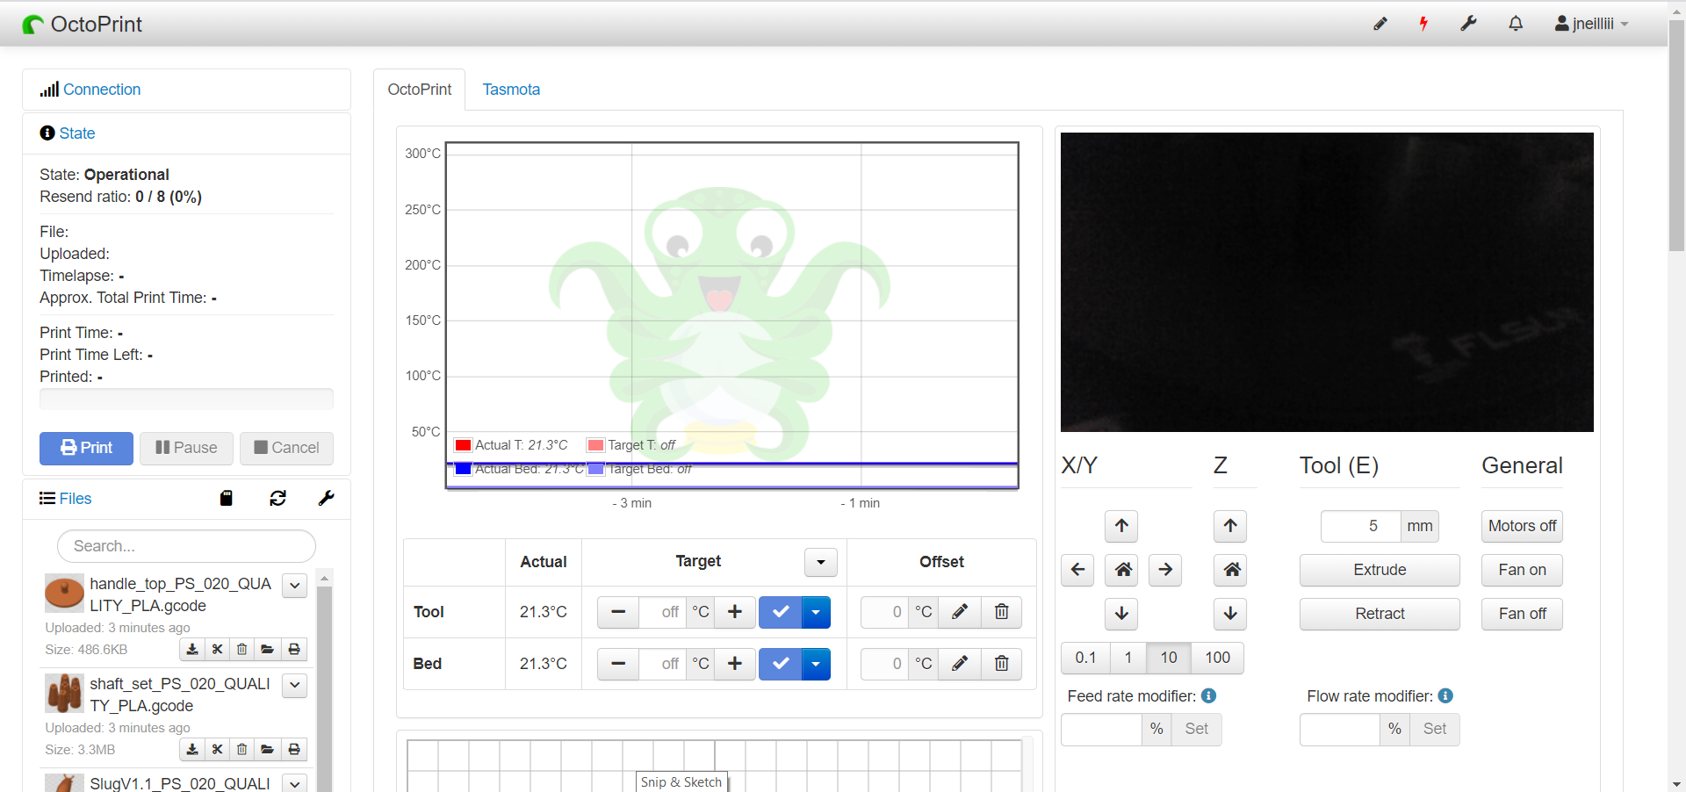This screenshot has height=792, width=1686.
Task: Open notifications bell in the navbar
Action: 1516,24
